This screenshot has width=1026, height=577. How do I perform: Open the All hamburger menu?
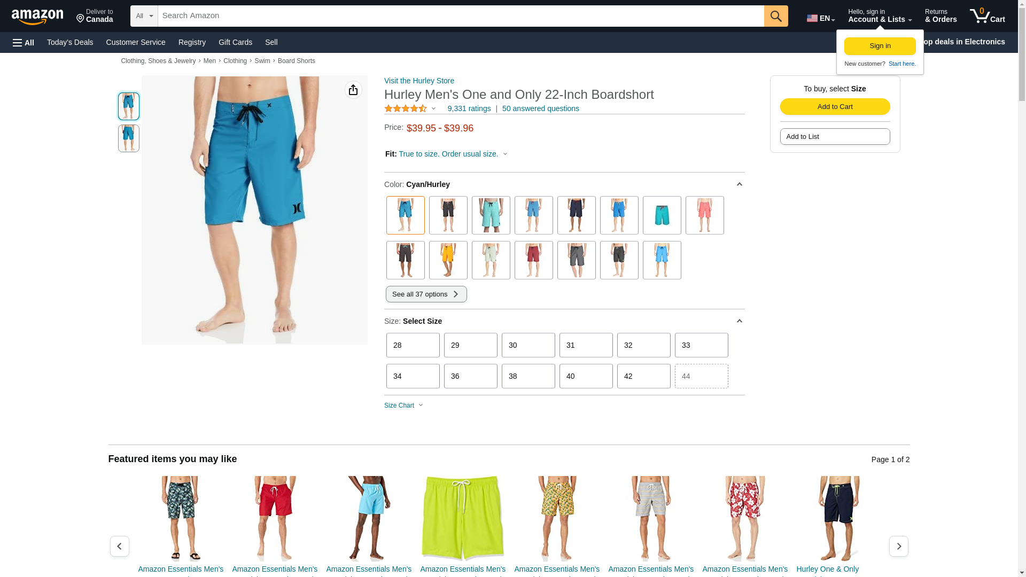[x=24, y=42]
